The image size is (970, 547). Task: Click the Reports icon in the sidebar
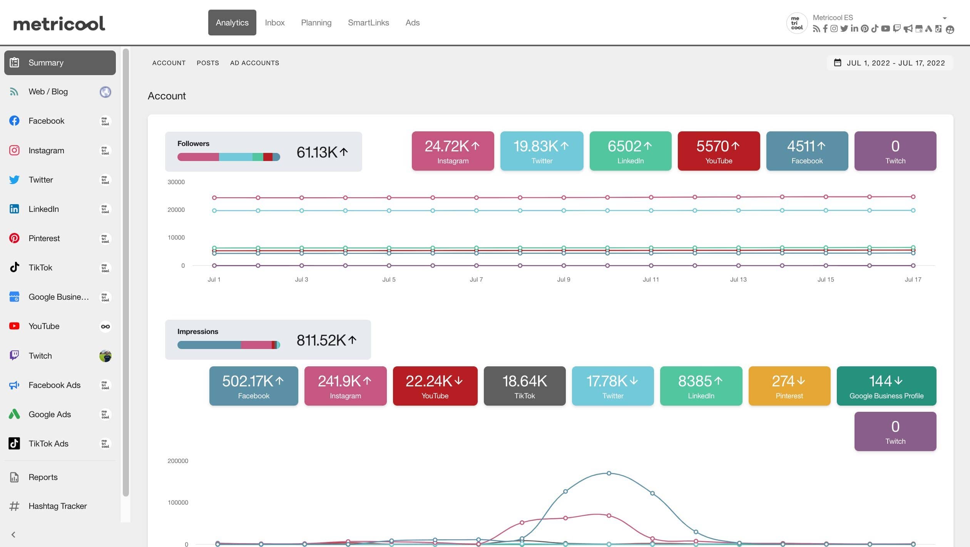tap(14, 477)
